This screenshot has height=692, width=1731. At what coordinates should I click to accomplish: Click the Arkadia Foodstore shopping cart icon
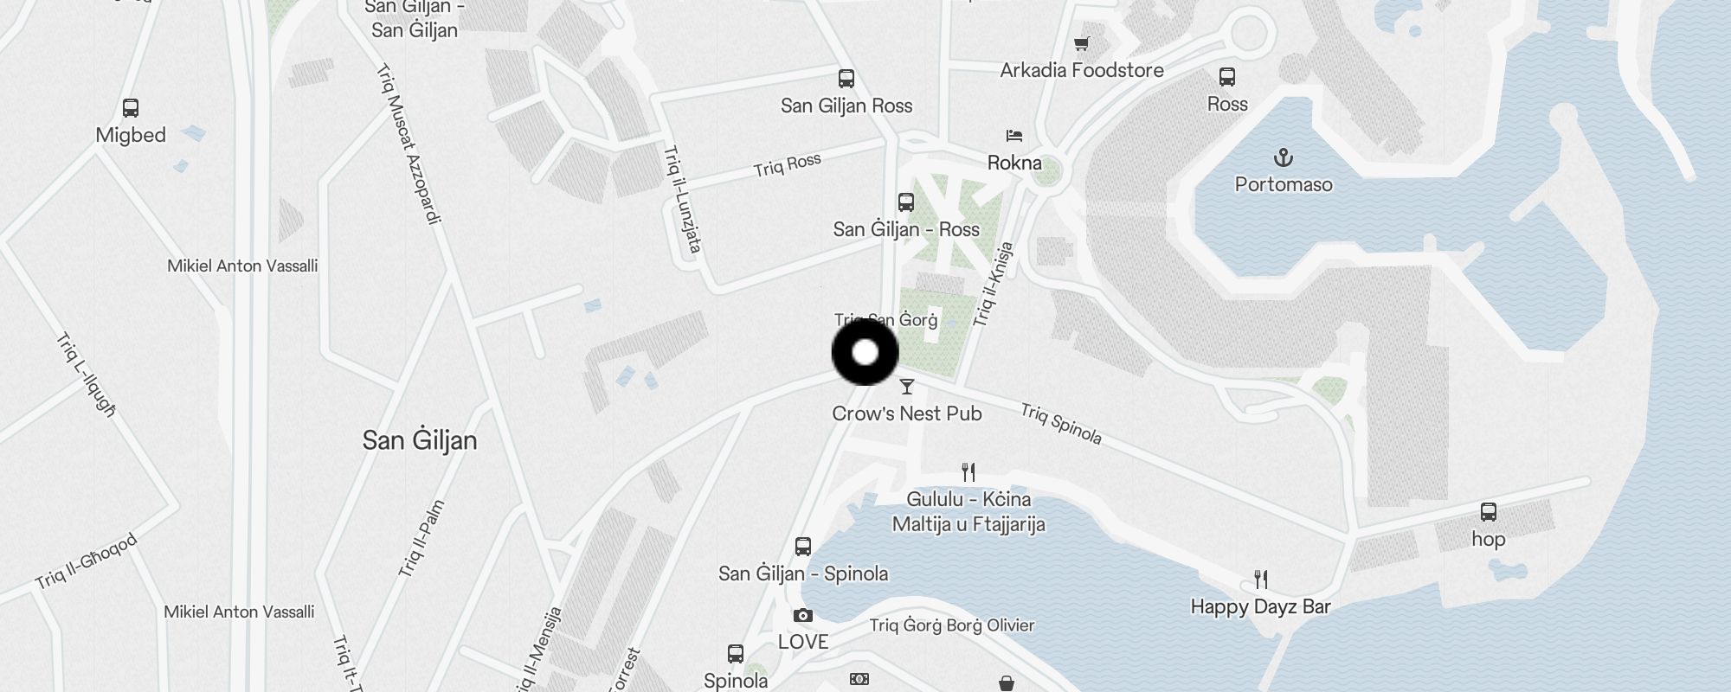pos(1081,43)
